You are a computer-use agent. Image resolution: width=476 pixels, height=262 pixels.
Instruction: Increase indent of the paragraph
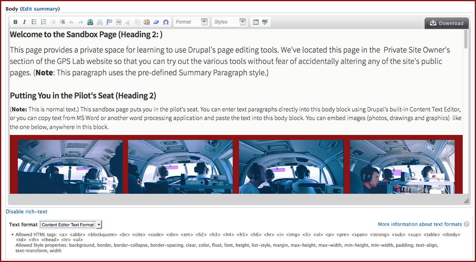[x=62, y=22]
